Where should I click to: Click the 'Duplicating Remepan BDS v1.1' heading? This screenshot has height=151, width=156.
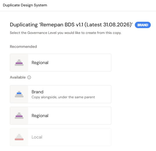point(71,25)
